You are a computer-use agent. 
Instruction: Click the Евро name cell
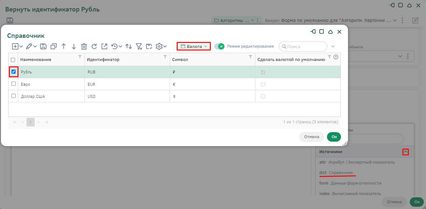tap(51, 84)
